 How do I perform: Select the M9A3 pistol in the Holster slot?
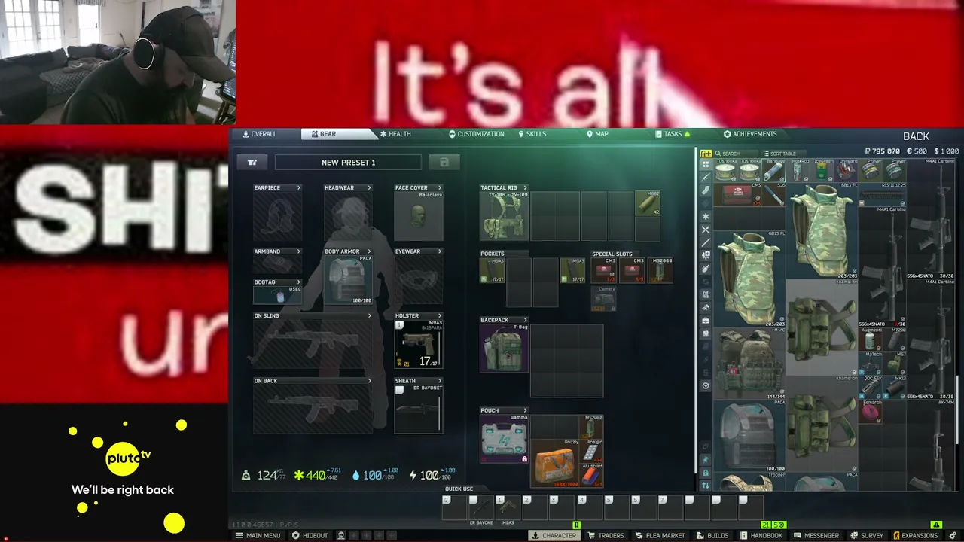419,344
